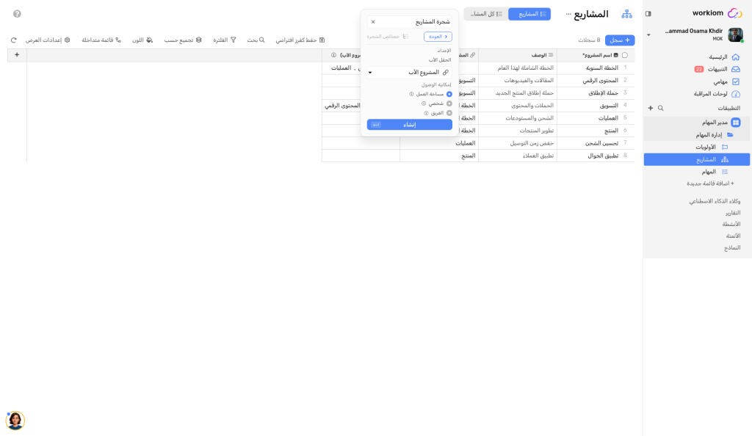Click the إنشاء create button

coord(410,125)
